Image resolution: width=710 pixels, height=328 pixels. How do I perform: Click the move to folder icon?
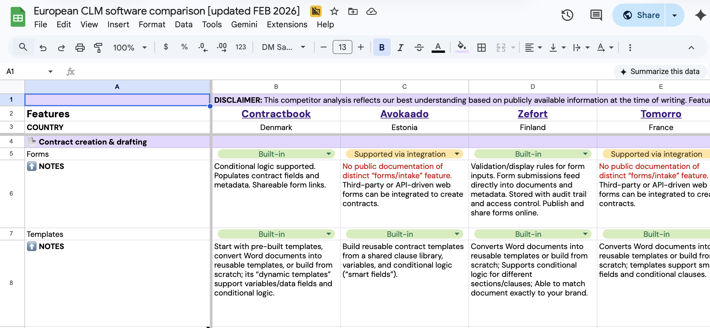coord(353,12)
